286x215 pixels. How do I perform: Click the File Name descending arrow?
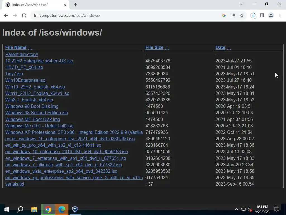tap(30, 48)
